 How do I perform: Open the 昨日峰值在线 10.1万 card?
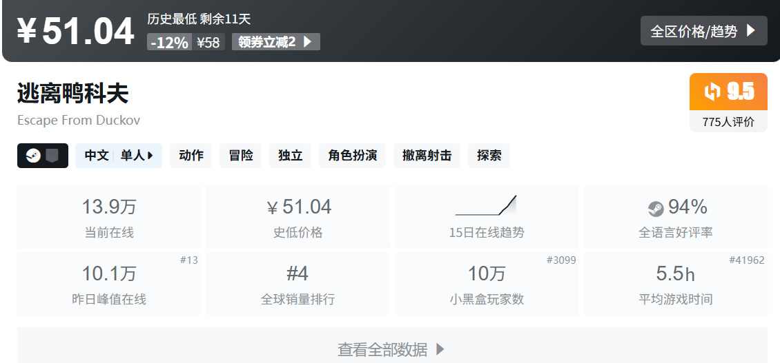[x=109, y=284]
